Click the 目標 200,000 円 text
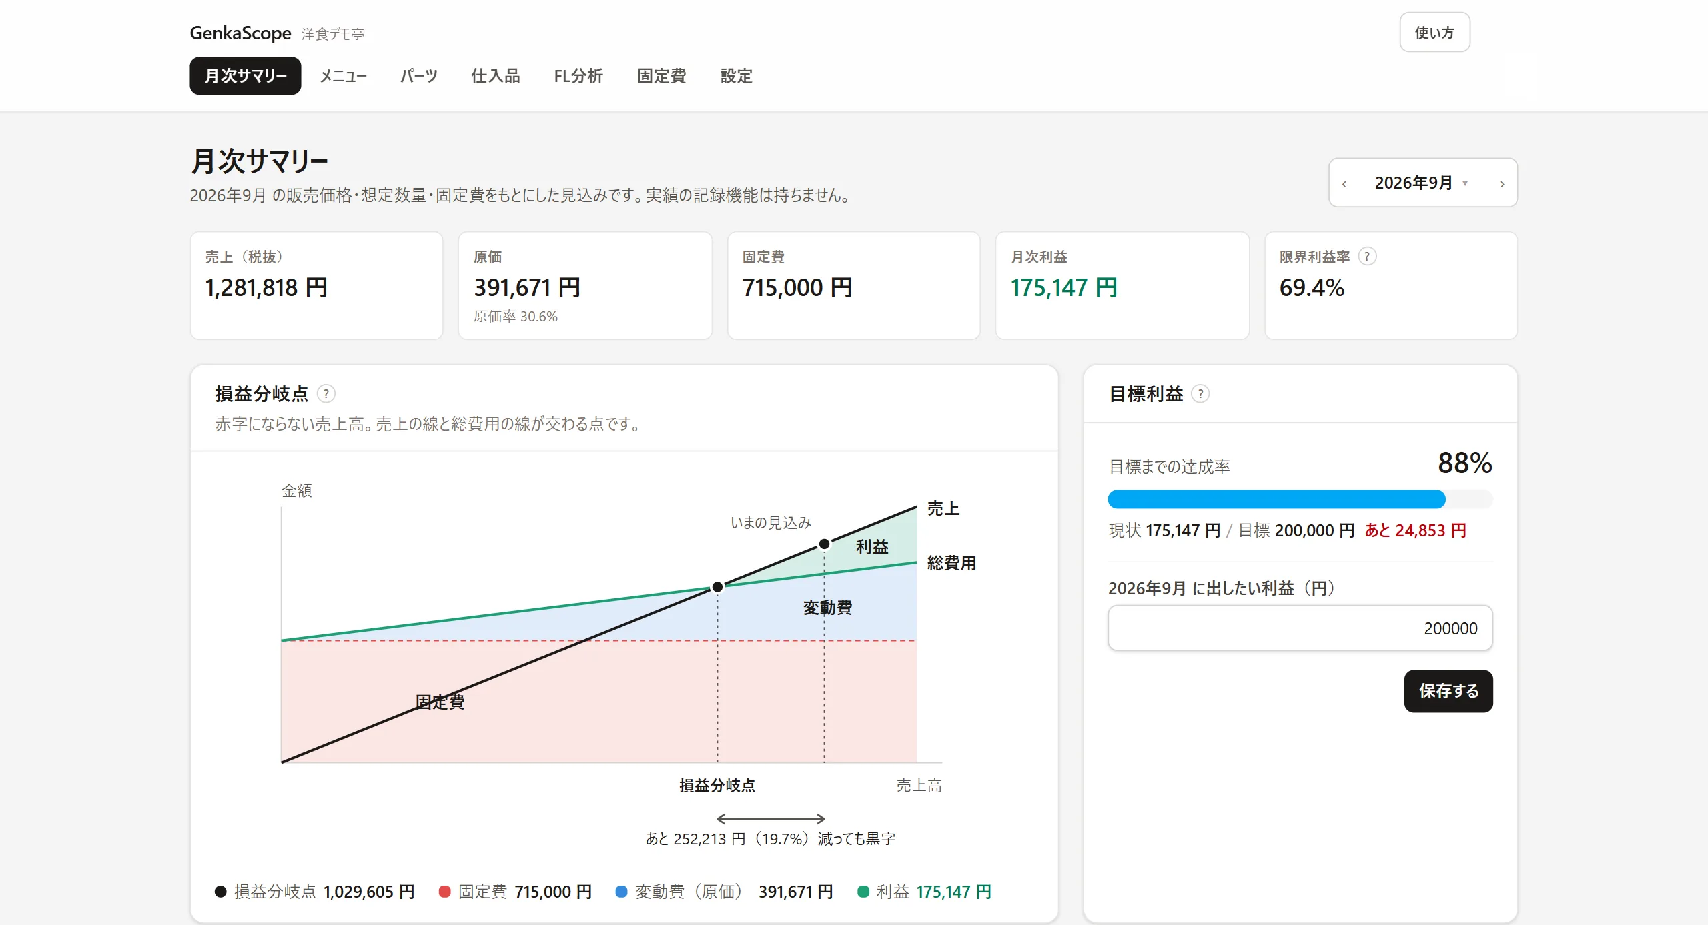 [1296, 530]
